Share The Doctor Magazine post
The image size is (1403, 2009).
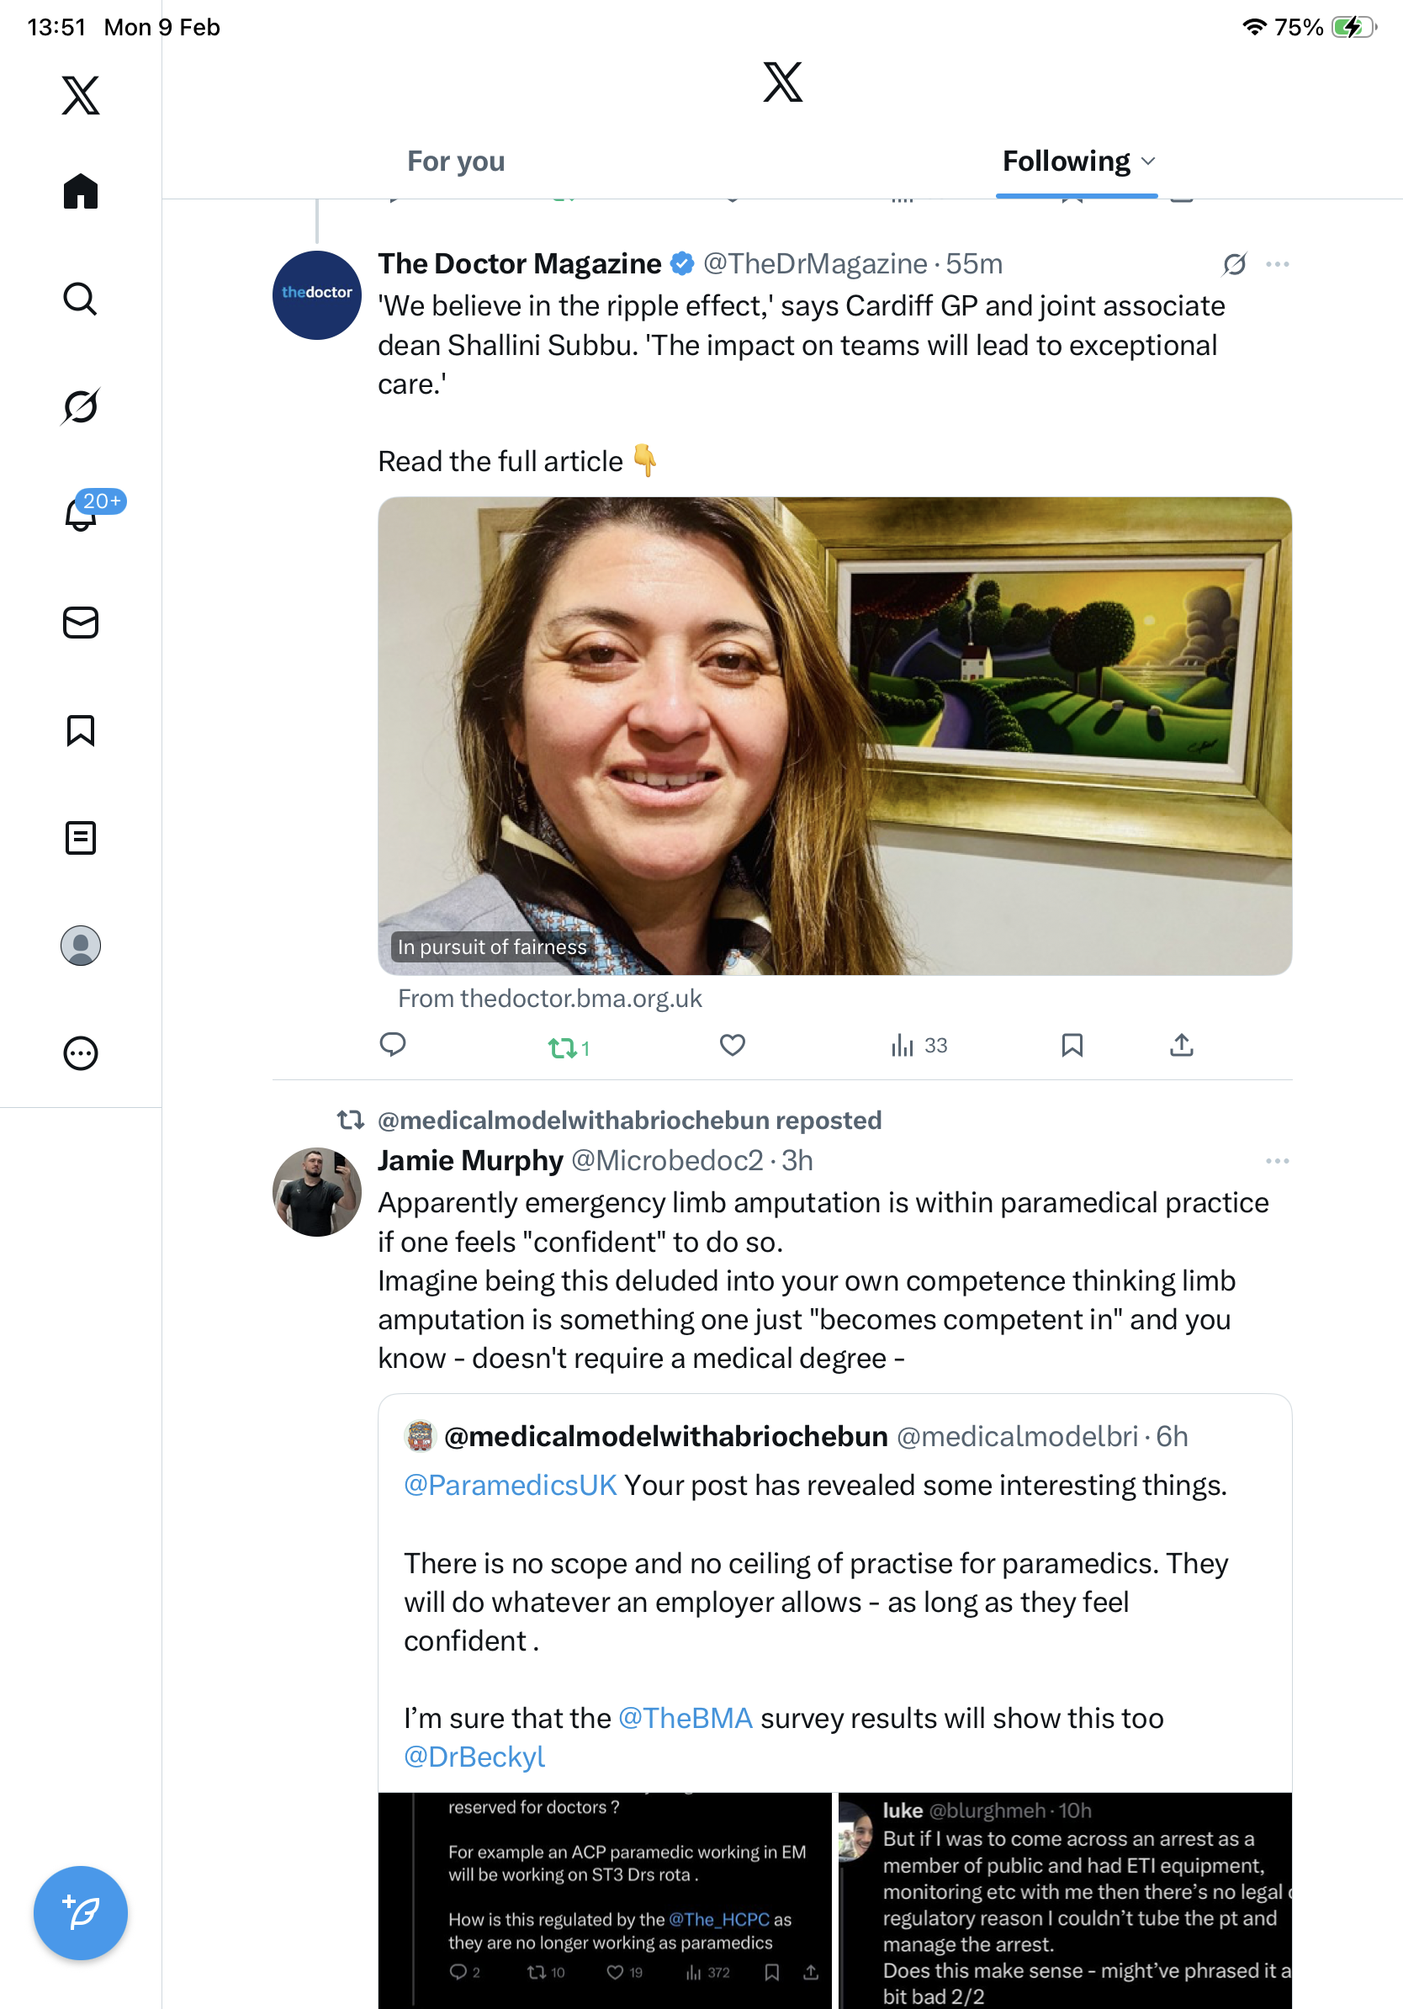tap(1181, 1046)
